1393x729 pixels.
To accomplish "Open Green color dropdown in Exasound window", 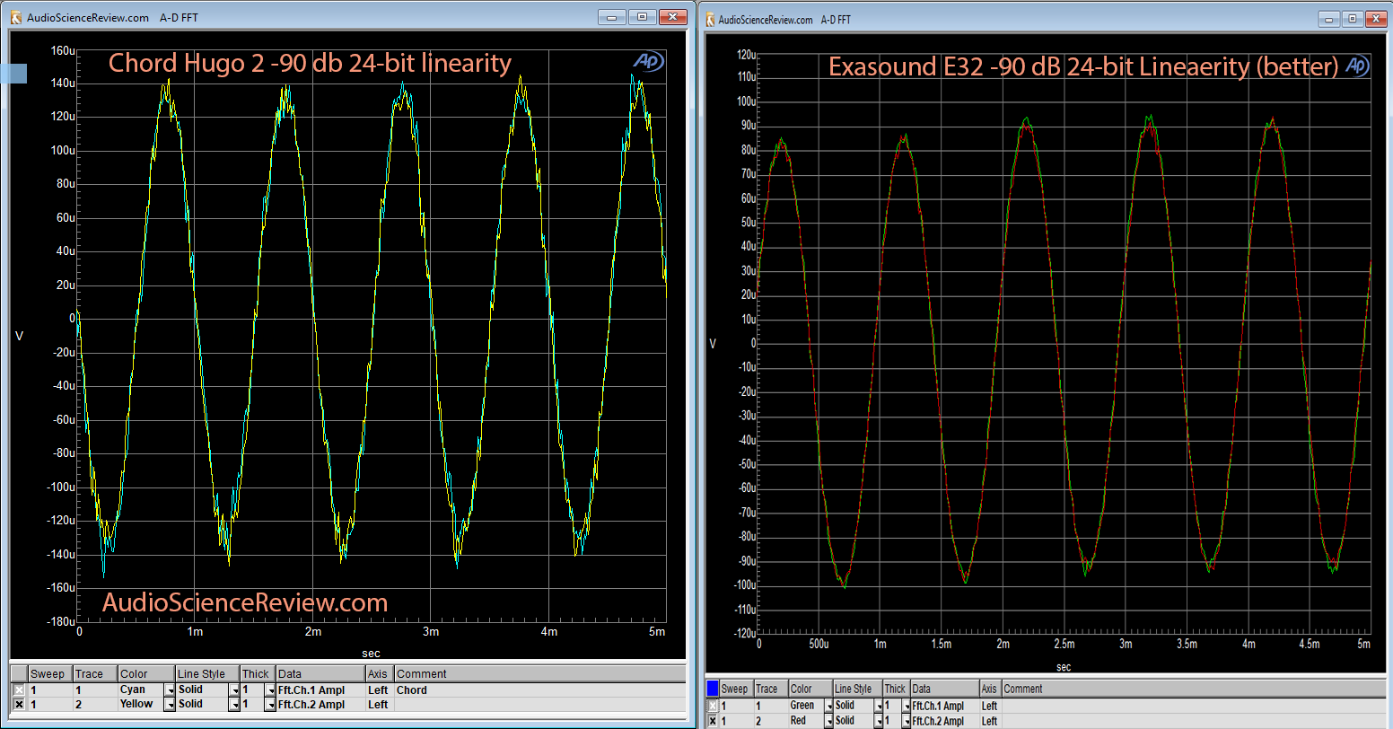I will pyautogui.click(x=827, y=707).
